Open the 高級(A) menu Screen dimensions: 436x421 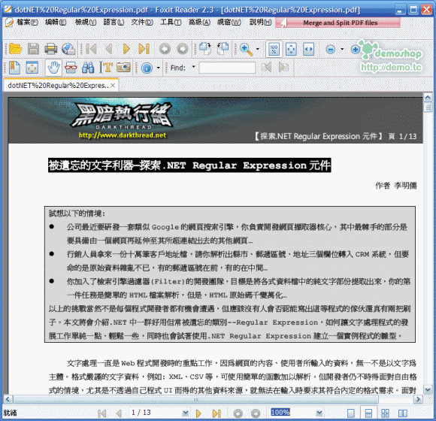pos(199,23)
